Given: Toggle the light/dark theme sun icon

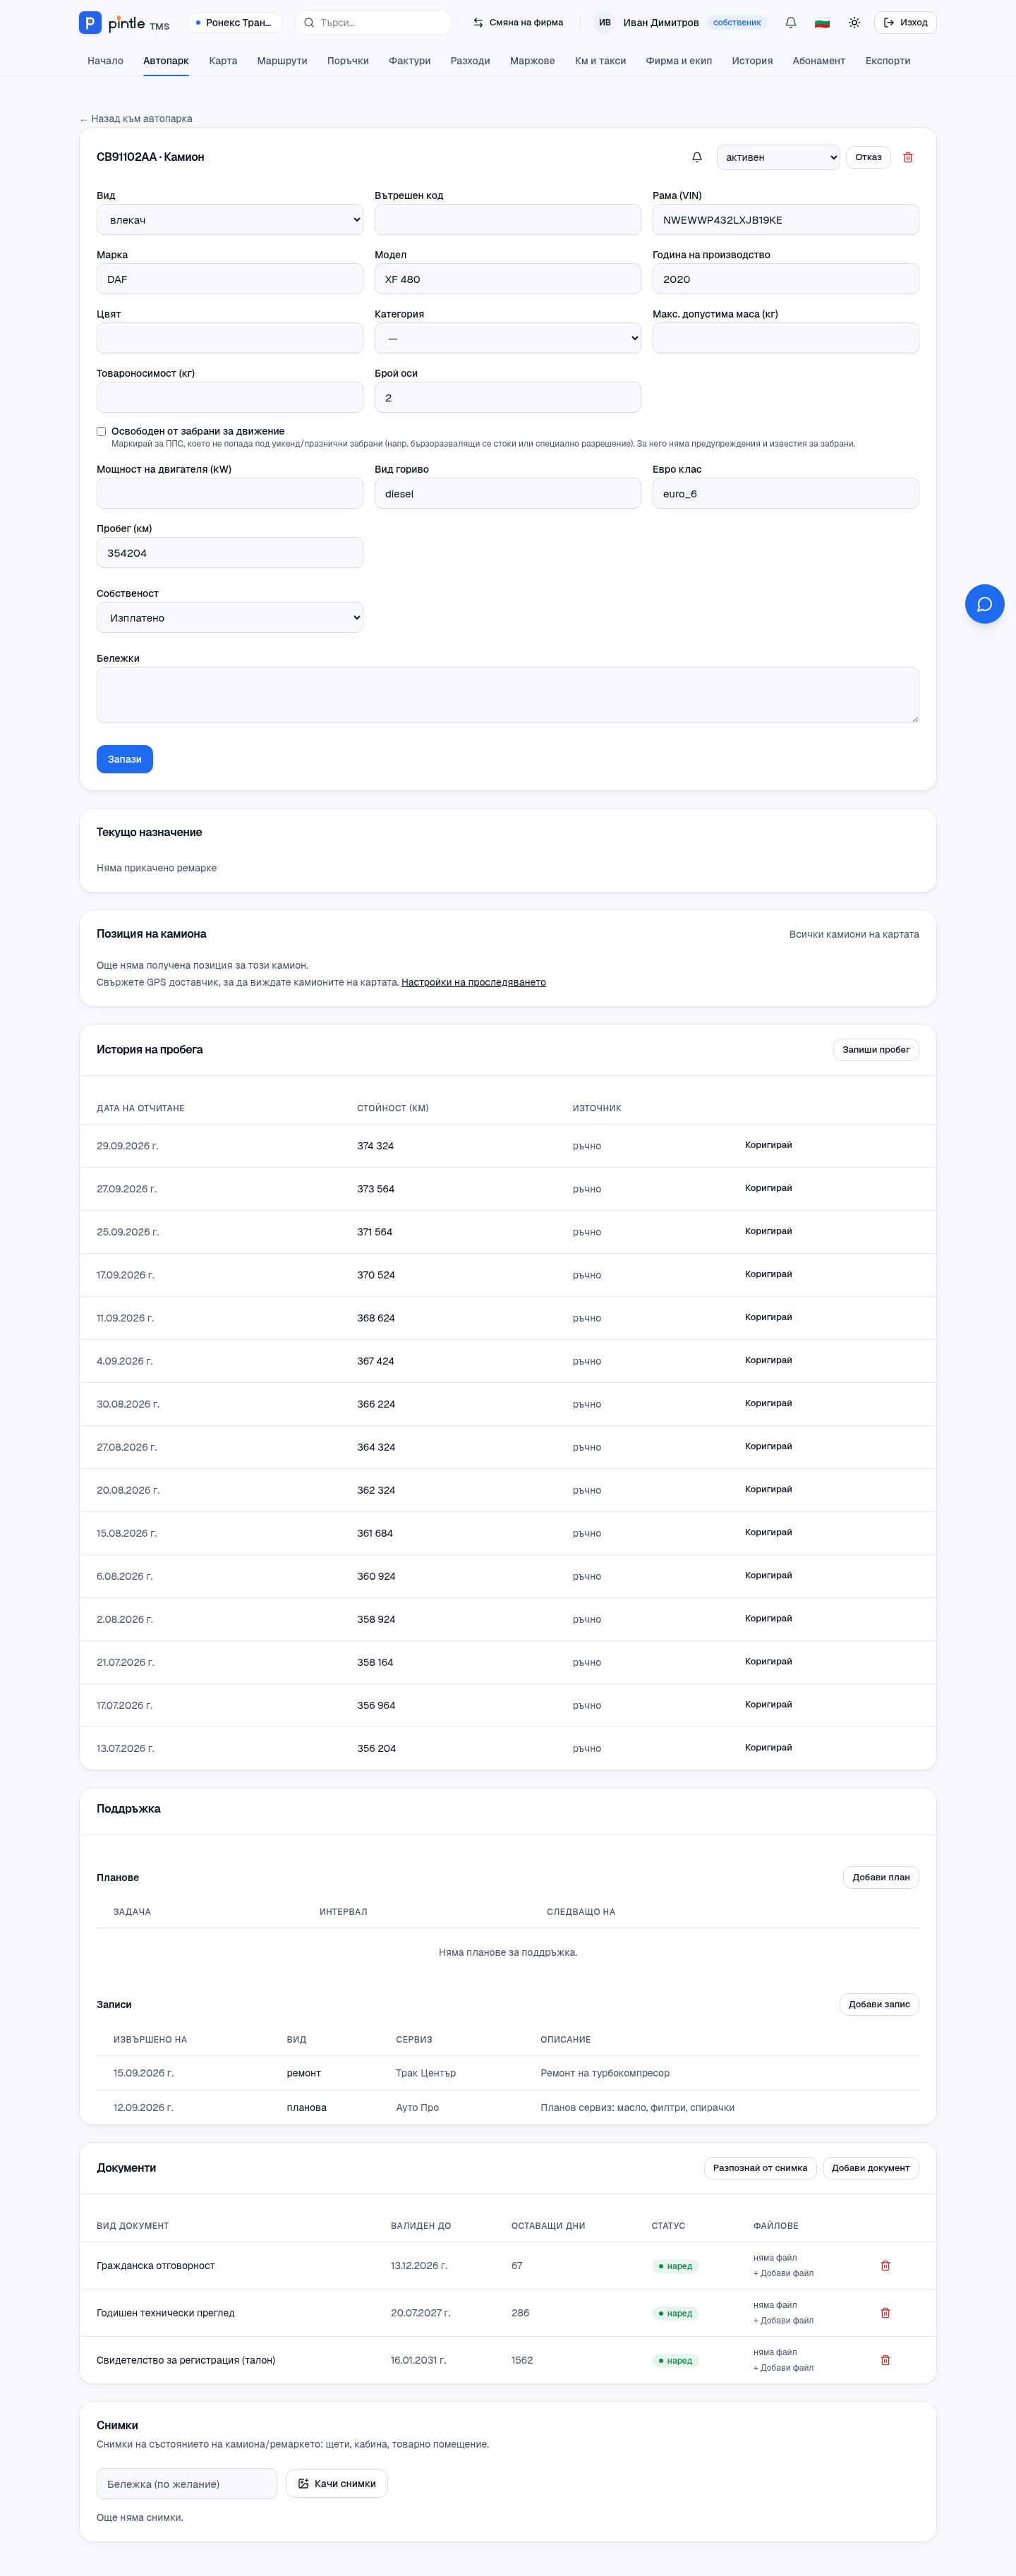Looking at the screenshot, I should [854, 22].
